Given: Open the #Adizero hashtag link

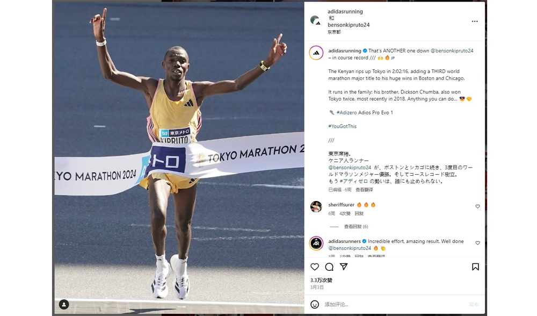Looking at the screenshot, I should pos(346,112).
